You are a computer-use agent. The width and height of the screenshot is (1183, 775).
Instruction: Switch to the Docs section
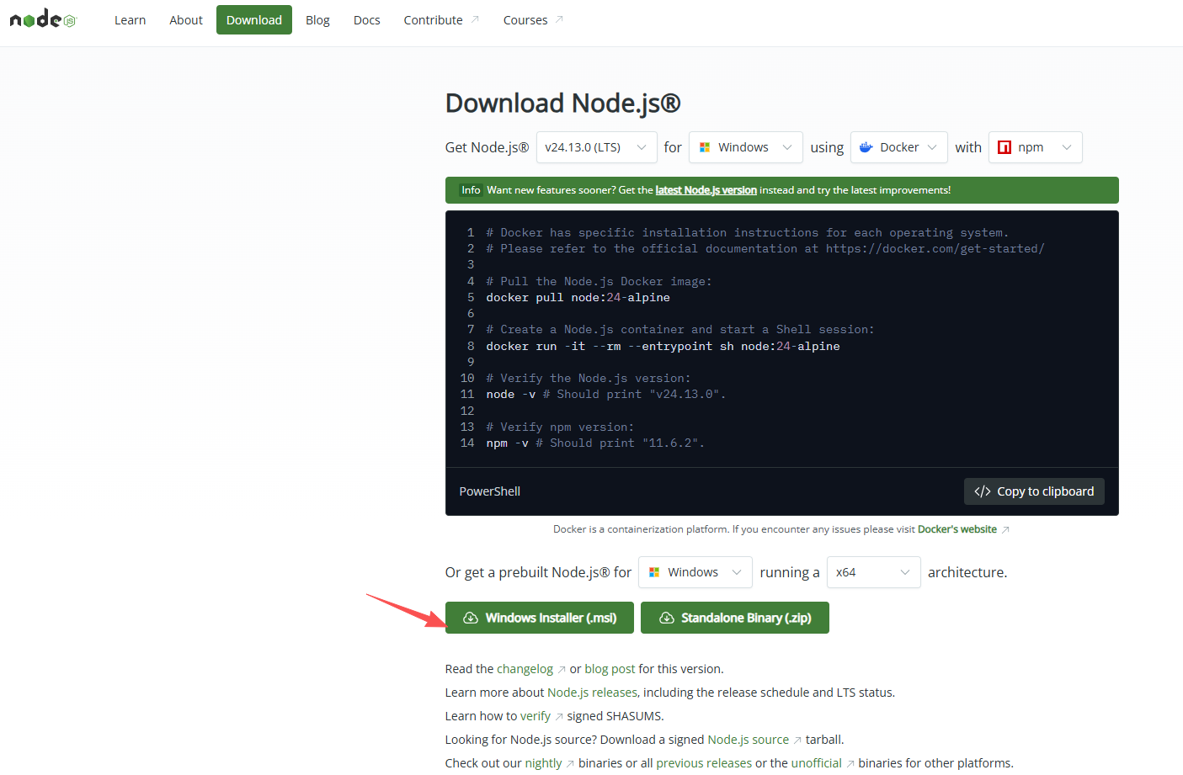tap(366, 20)
